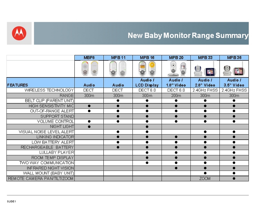This screenshot has width=256, height=222.
Task: Click the NIGHT LIGHT dot for MPB 16
Action: pos(147,127)
